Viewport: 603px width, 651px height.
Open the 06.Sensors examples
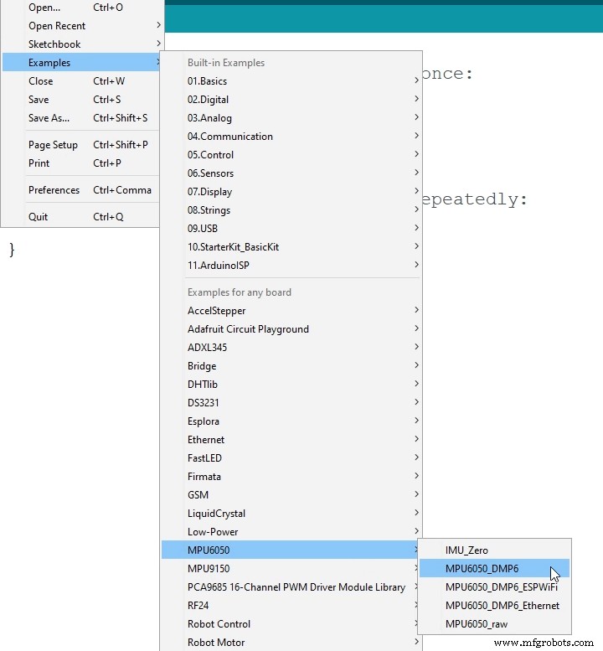(x=291, y=173)
